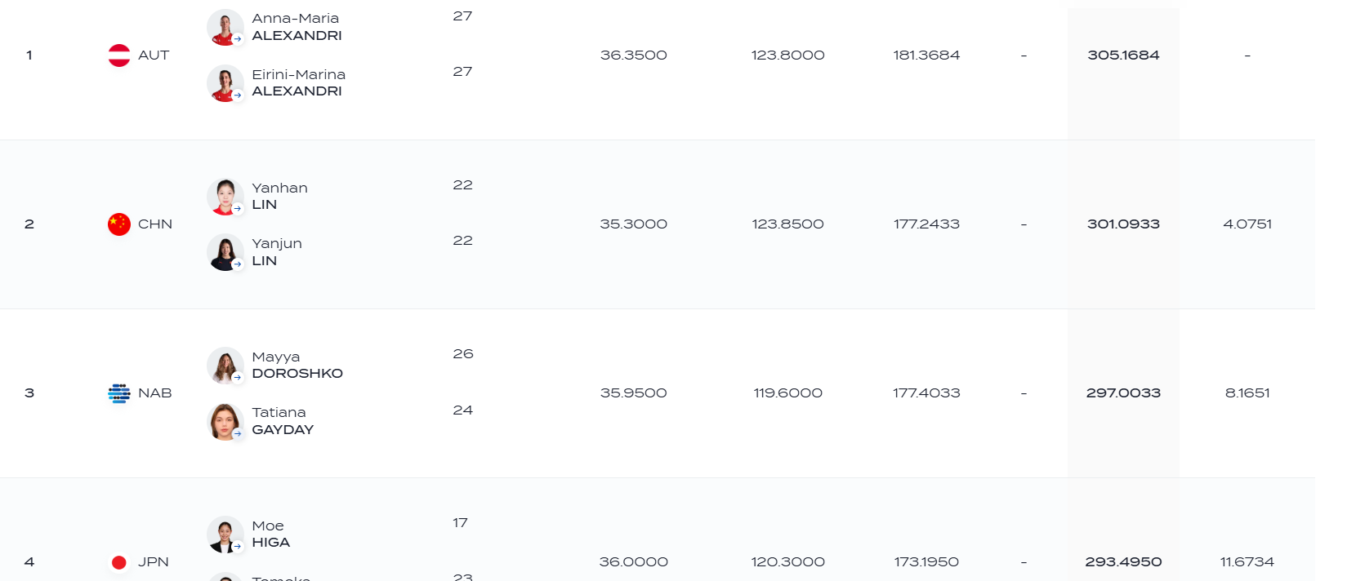The image size is (1347, 581).
Task: Click the Japan flag icon
Action: coord(119,562)
